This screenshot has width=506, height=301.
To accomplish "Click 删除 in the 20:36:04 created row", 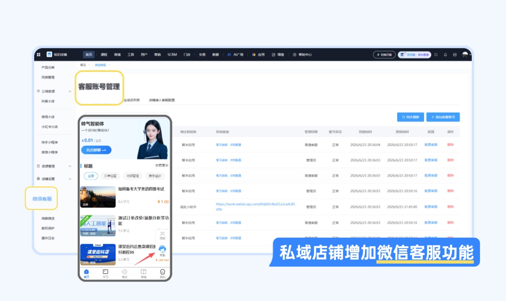I will [x=450, y=145].
